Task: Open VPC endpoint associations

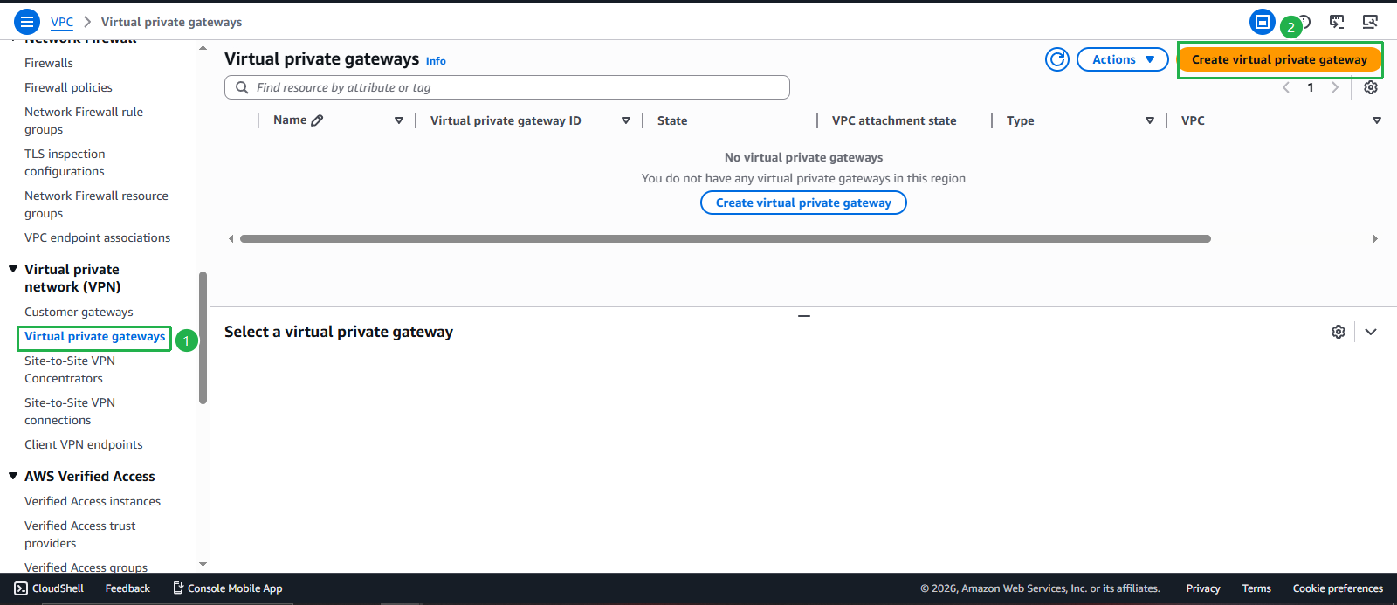Action: 98,237
